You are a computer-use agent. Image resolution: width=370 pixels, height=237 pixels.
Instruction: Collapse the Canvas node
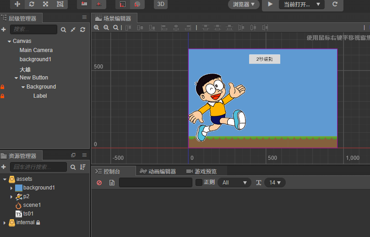point(9,41)
